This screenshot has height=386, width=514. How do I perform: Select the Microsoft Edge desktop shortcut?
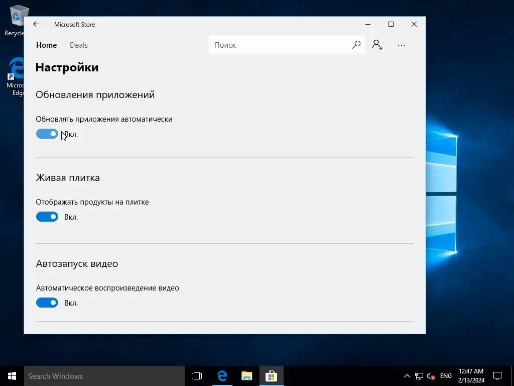[15, 76]
